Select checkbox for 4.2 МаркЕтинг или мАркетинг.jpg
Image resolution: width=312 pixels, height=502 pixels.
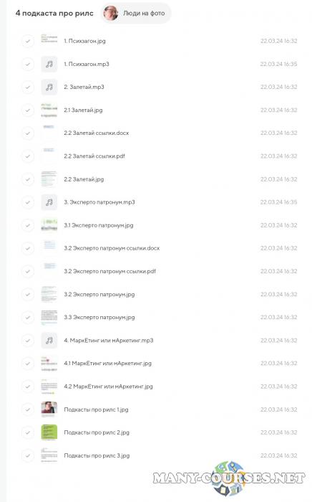click(28, 387)
